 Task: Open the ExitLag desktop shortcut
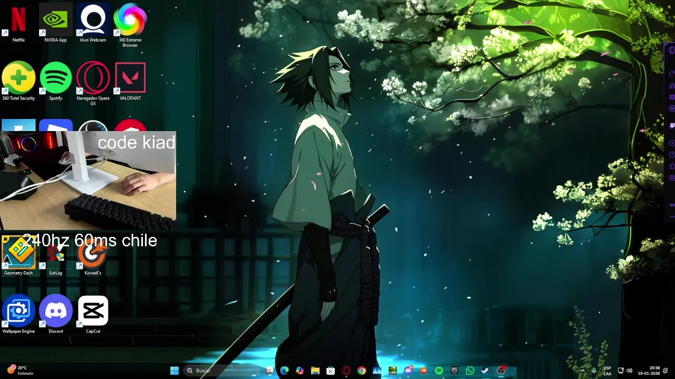(x=55, y=256)
